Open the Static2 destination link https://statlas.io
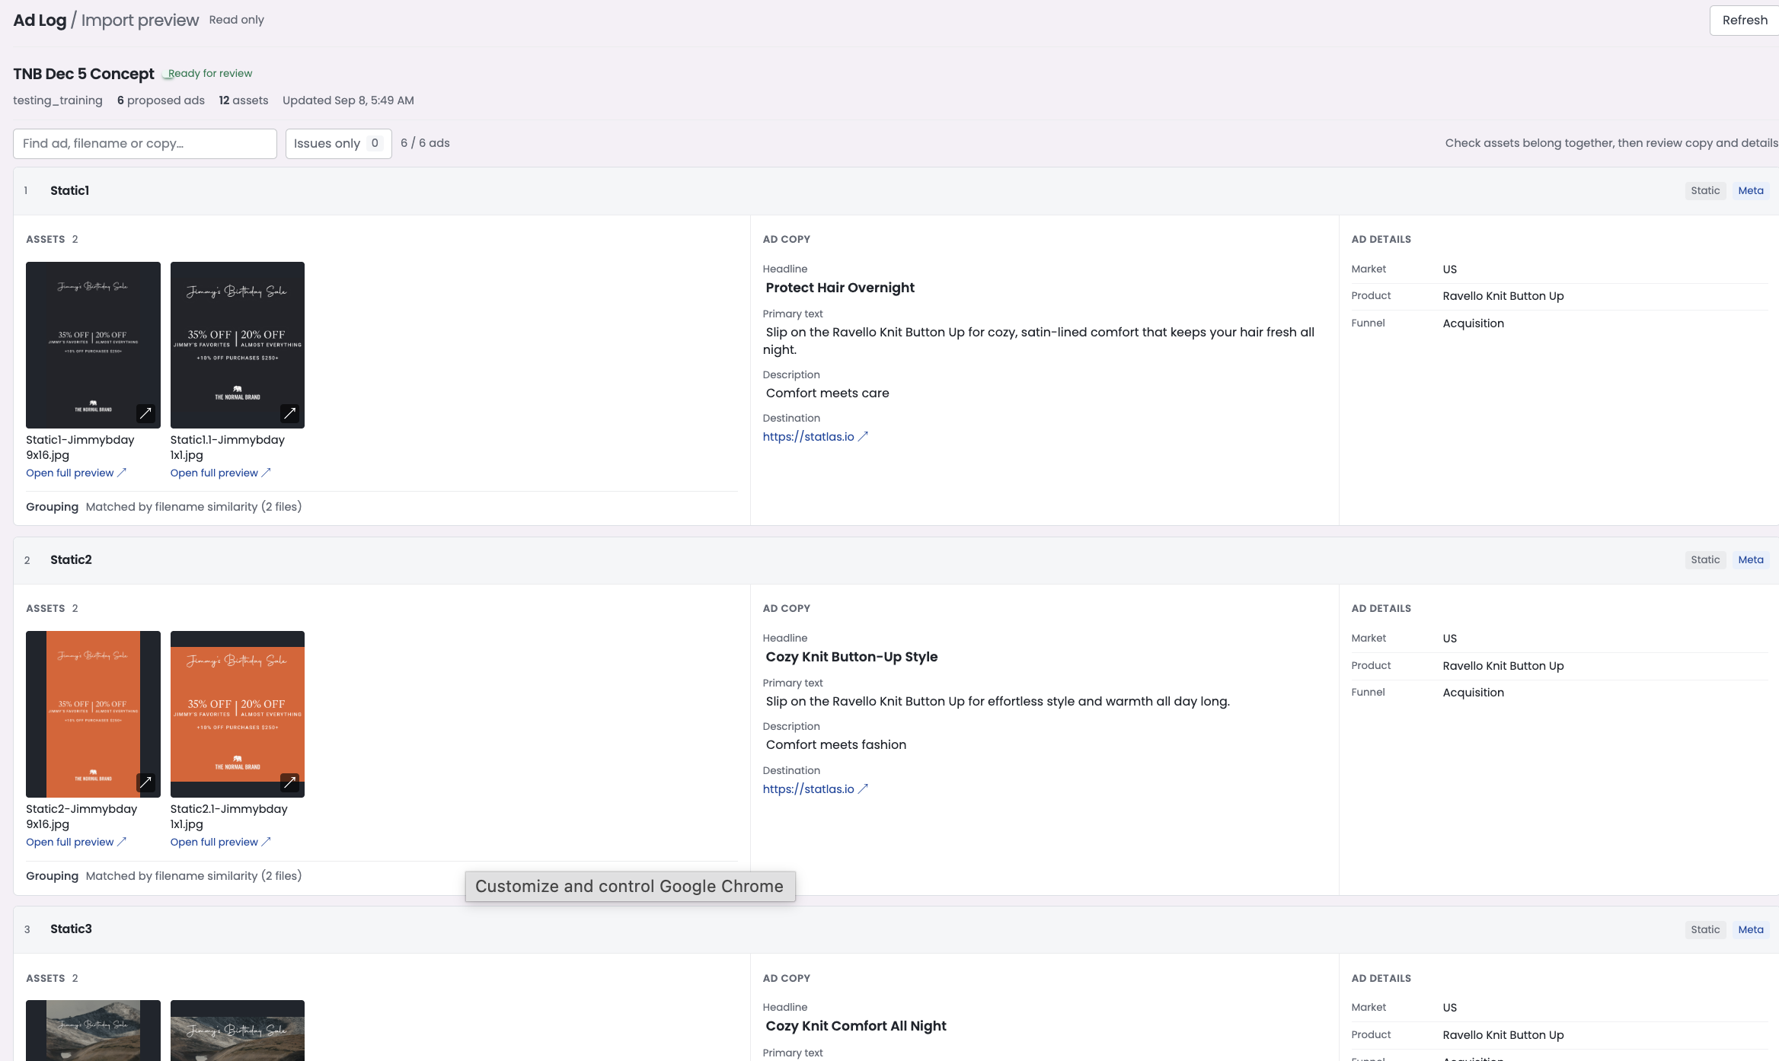Viewport: 1779px width, 1061px height. (816, 789)
